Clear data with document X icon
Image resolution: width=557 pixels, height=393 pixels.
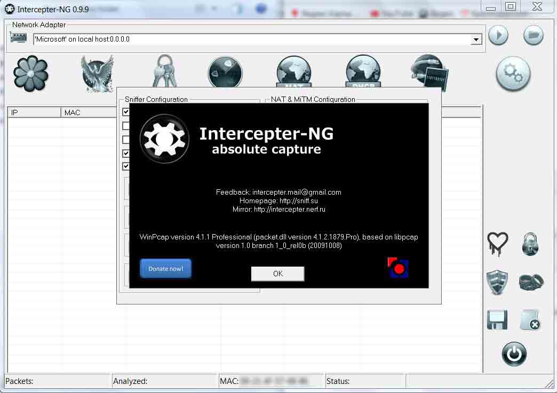[530, 320]
